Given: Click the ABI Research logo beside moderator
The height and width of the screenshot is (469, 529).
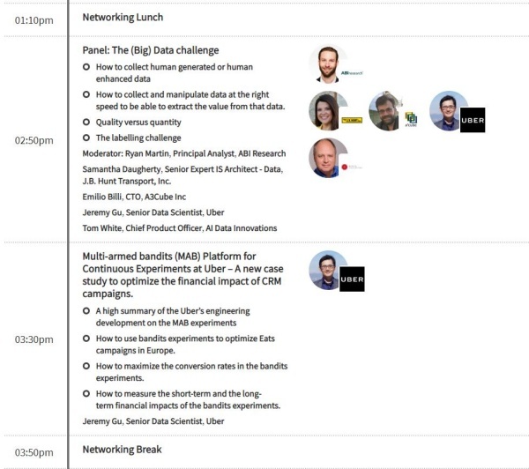Looking at the screenshot, I should [x=352, y=73].
